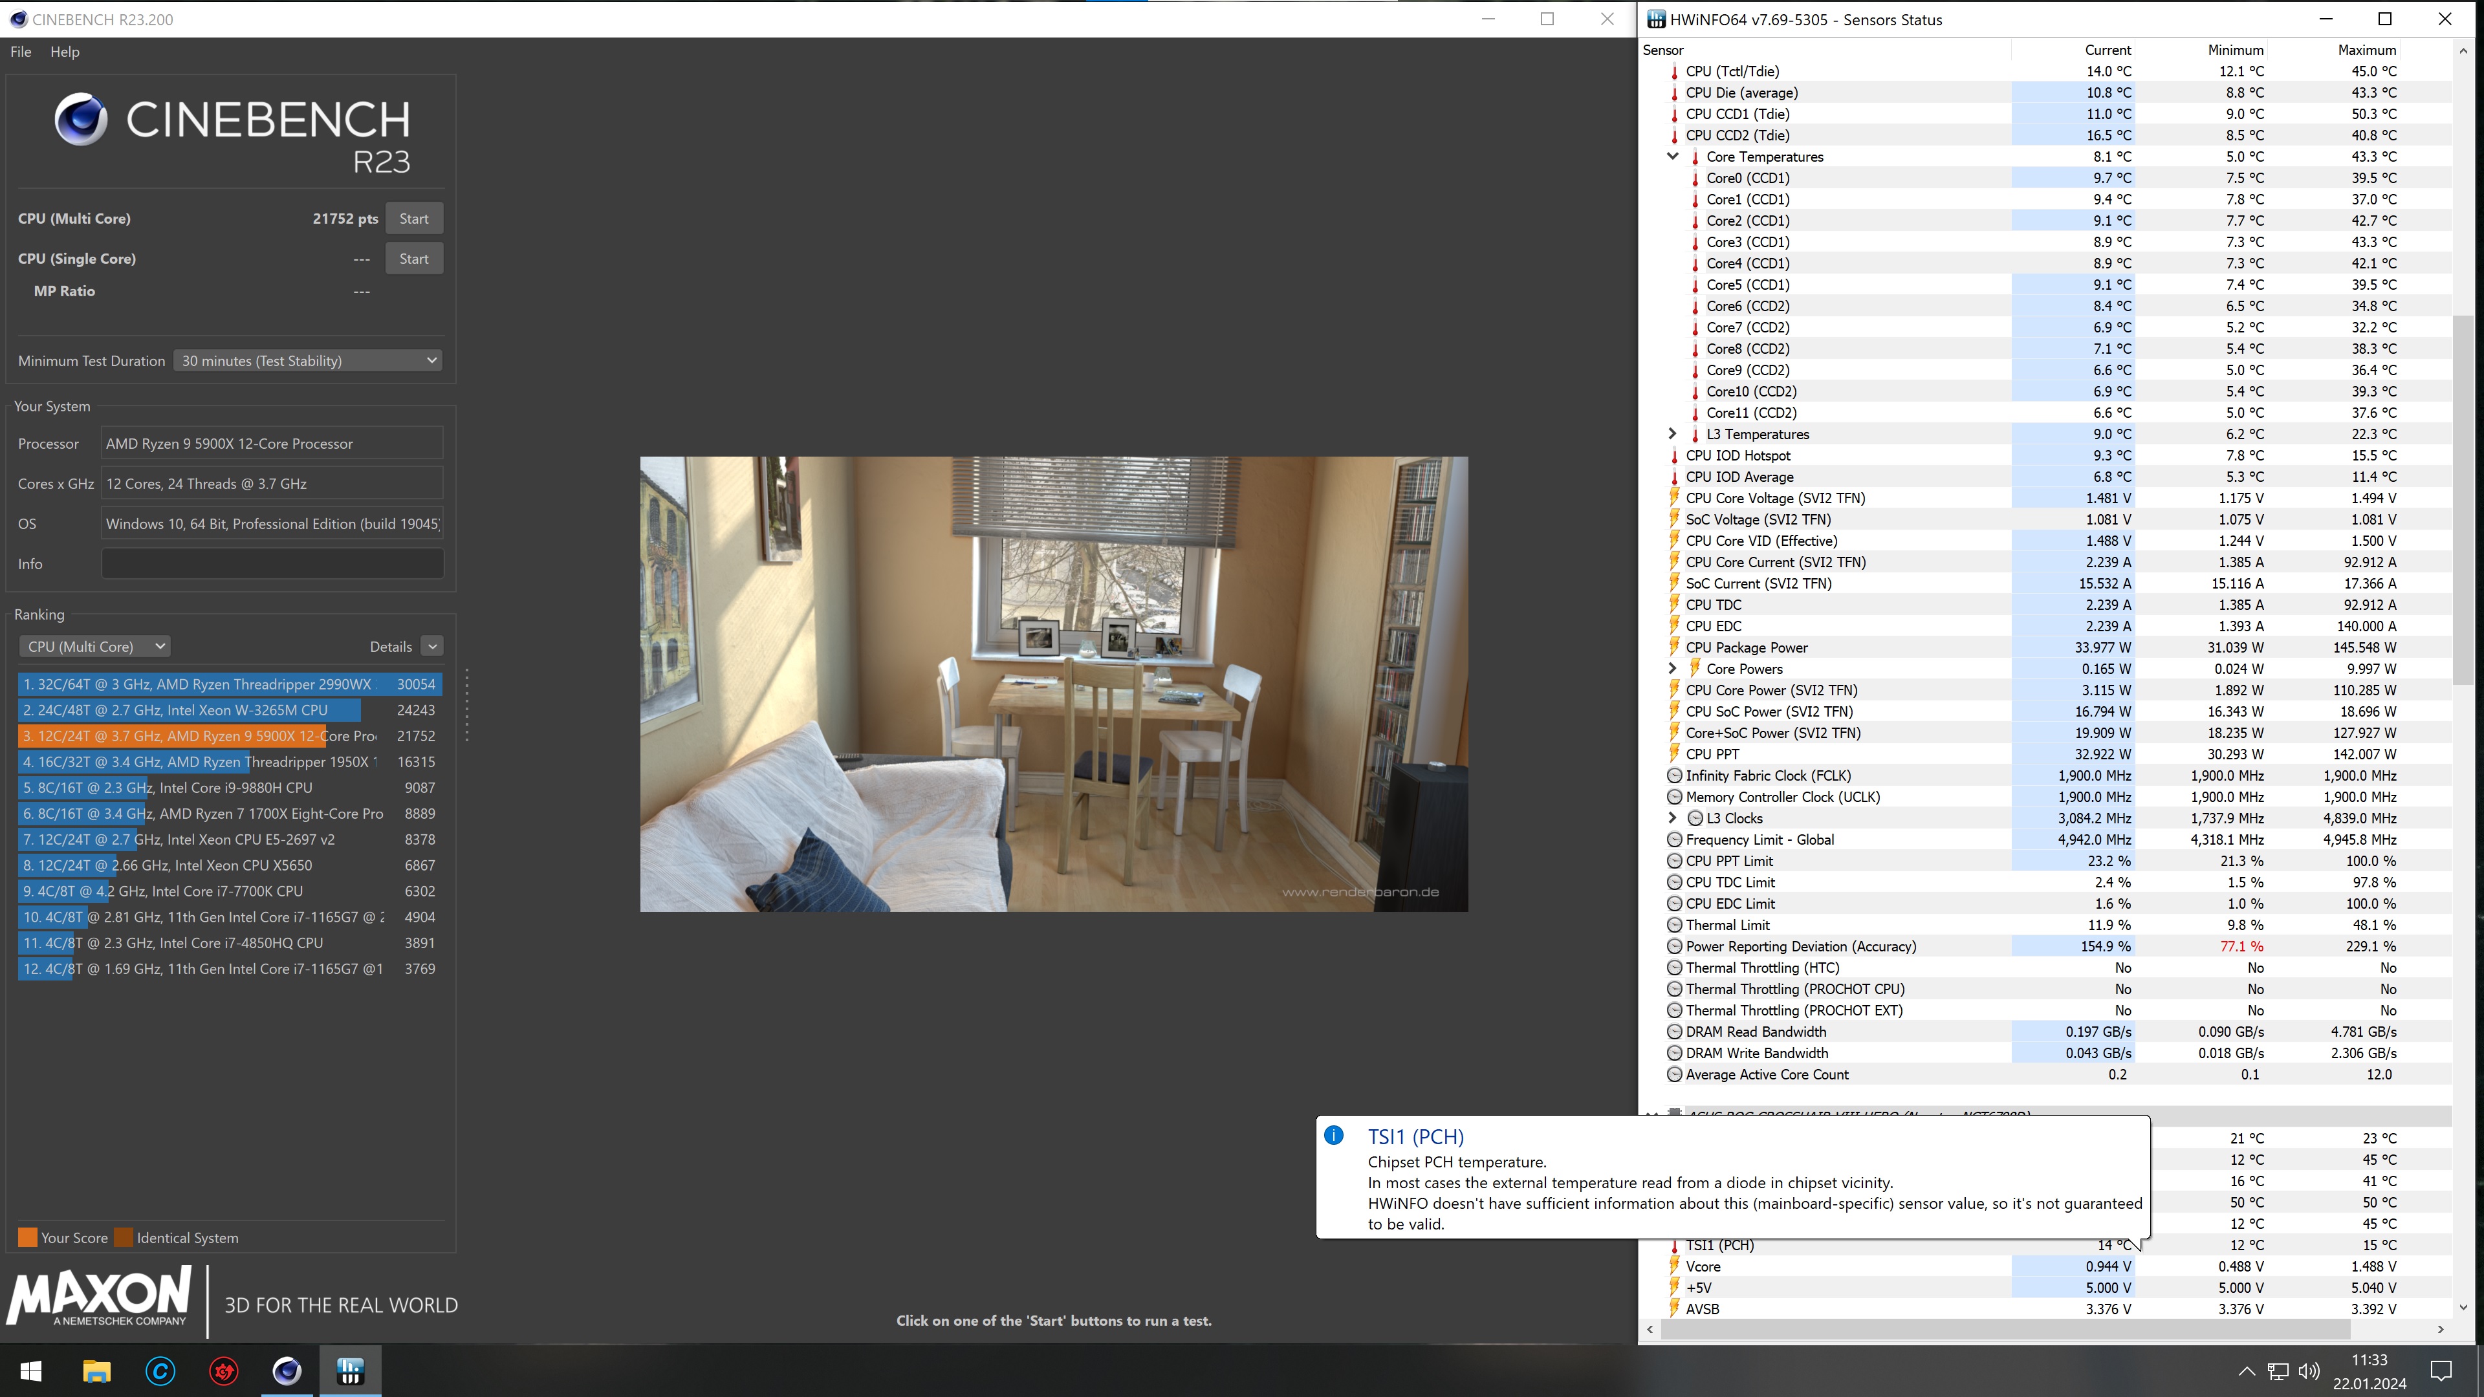Switch to Cinebench via taskbar icon
The width and height of the screenshot is (2484, 1397).
coord(287,1371)
